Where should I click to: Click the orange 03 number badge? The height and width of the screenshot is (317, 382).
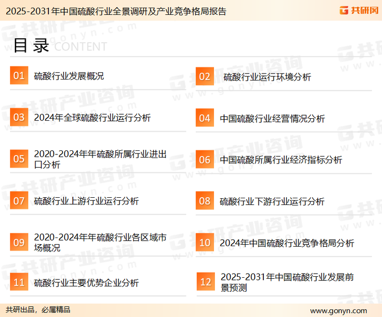point(19,117)
